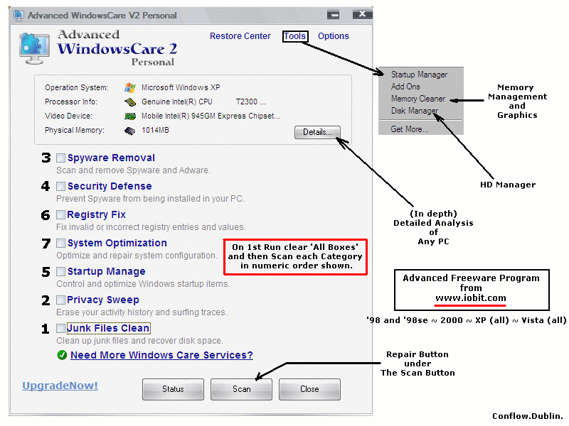Open the Tools menu
The image size is (569, 426).
295,36
